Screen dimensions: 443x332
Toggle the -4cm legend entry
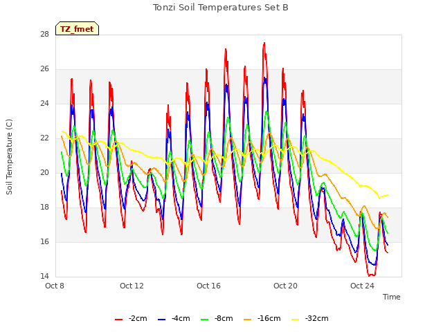(x=174, y=318)
